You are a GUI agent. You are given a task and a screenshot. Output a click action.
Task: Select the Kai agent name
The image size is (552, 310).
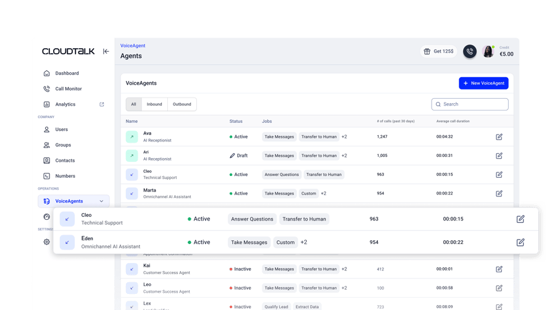146,266
